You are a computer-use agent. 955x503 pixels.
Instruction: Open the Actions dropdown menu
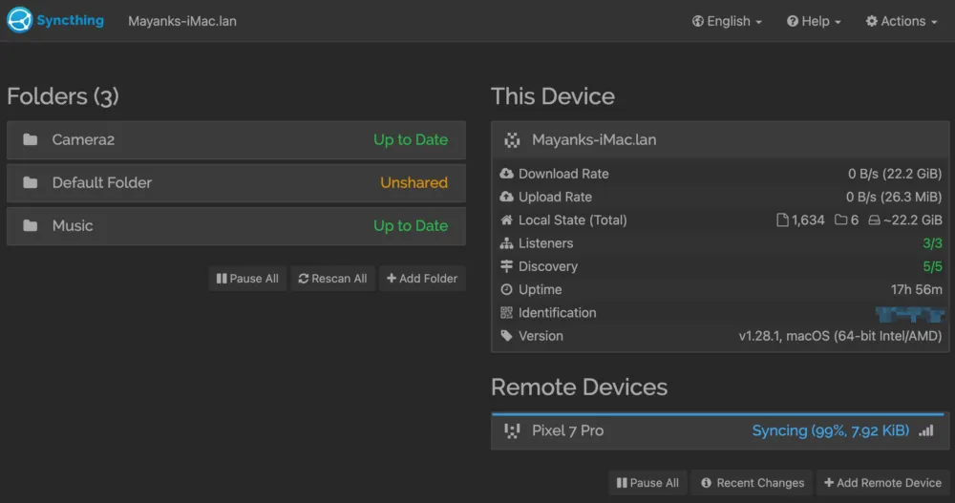(902, 21)
